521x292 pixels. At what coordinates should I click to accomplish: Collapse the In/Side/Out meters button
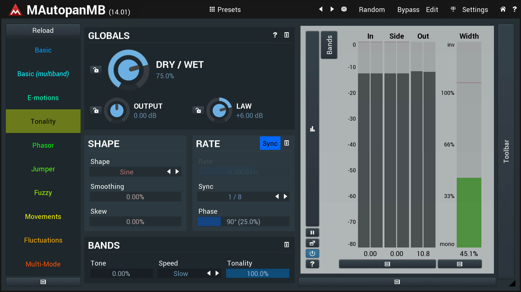point(388,264)
